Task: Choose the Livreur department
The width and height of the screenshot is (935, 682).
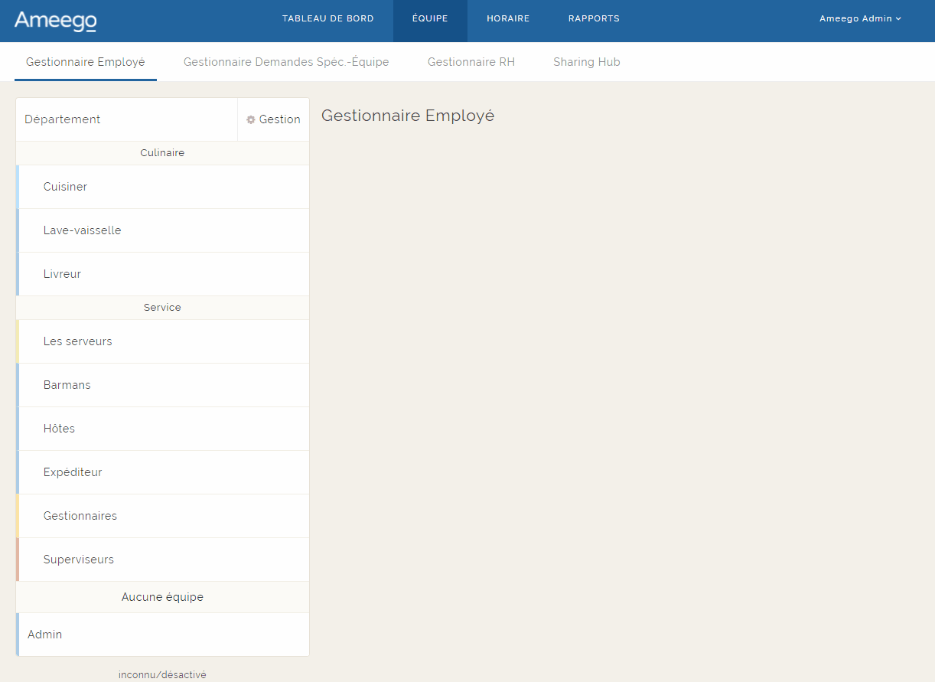Action: tap(63, 274)
